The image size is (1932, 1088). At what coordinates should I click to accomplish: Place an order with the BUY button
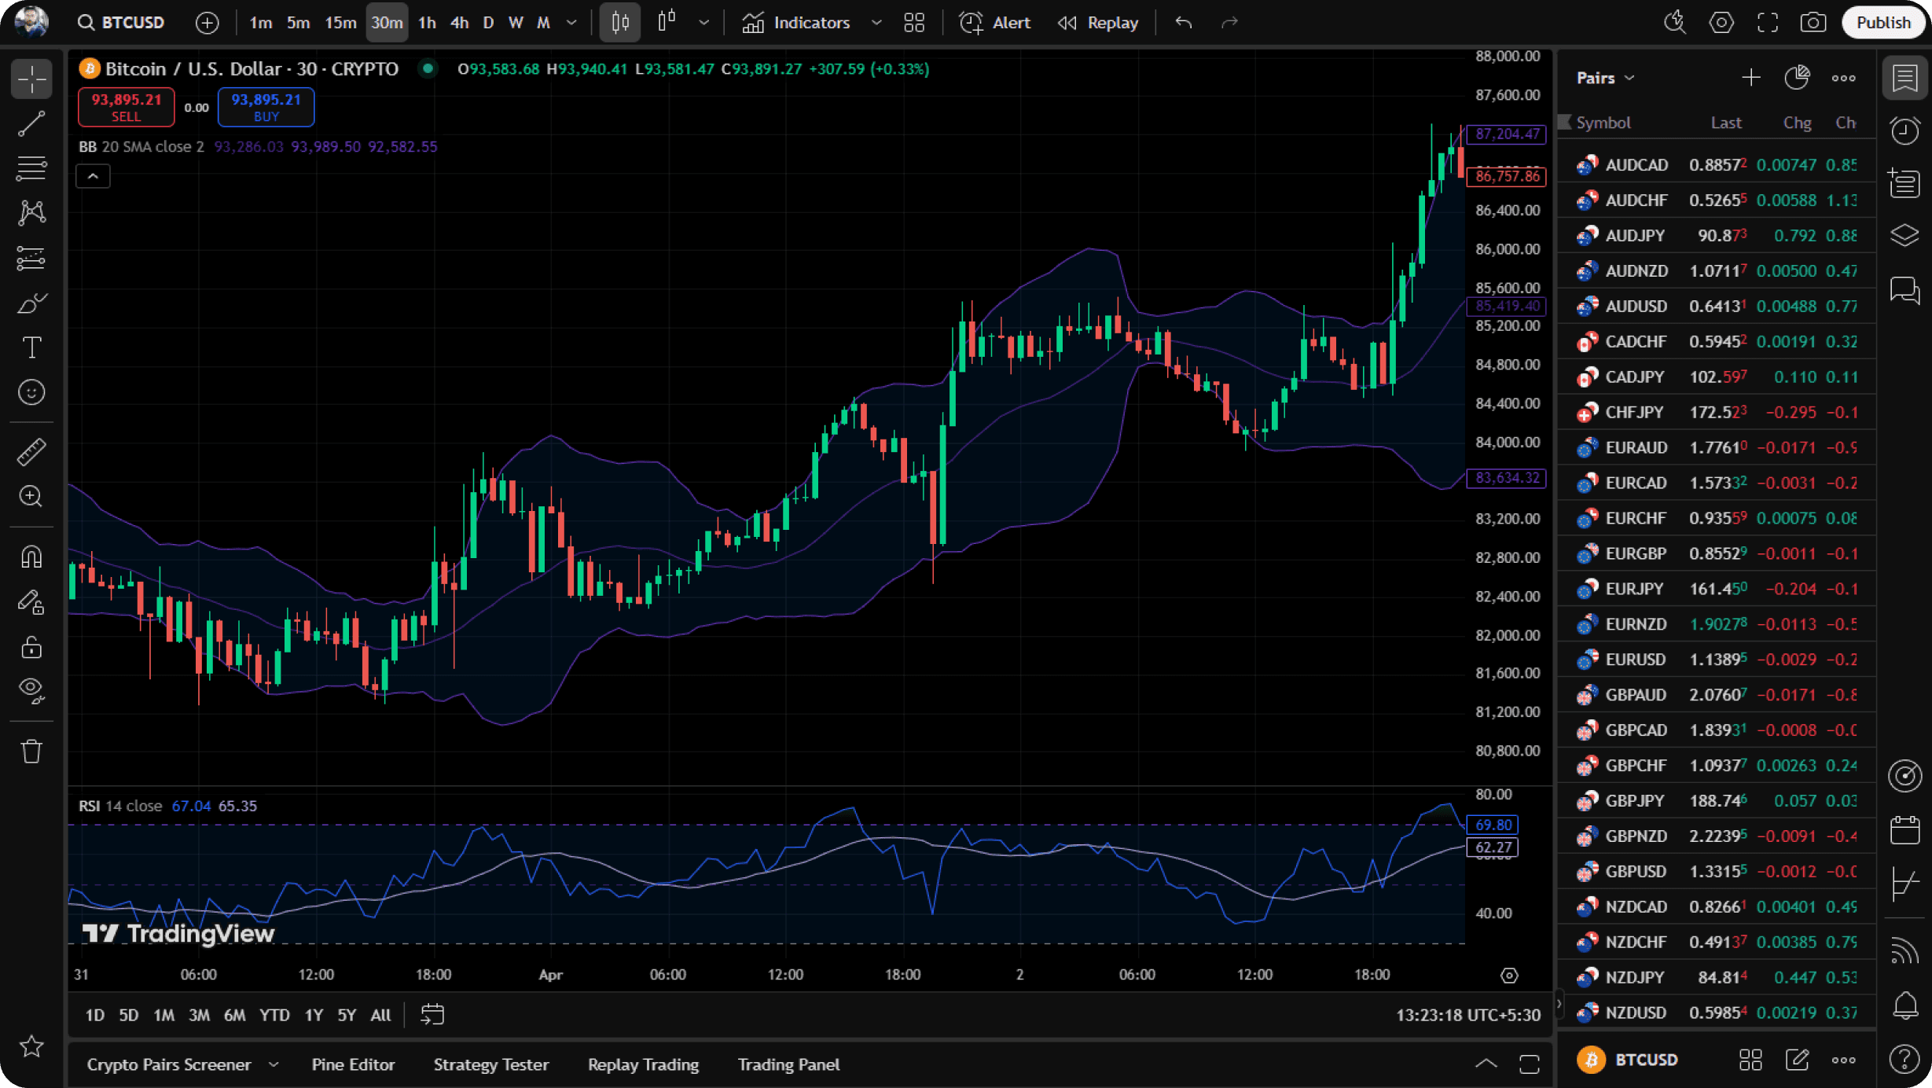coord(266,107)
